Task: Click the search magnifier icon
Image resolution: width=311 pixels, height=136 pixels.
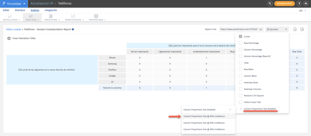Action: [x=270, y=4]
